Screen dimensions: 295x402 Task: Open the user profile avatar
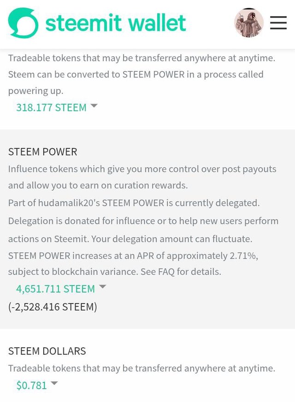(248, 23)
